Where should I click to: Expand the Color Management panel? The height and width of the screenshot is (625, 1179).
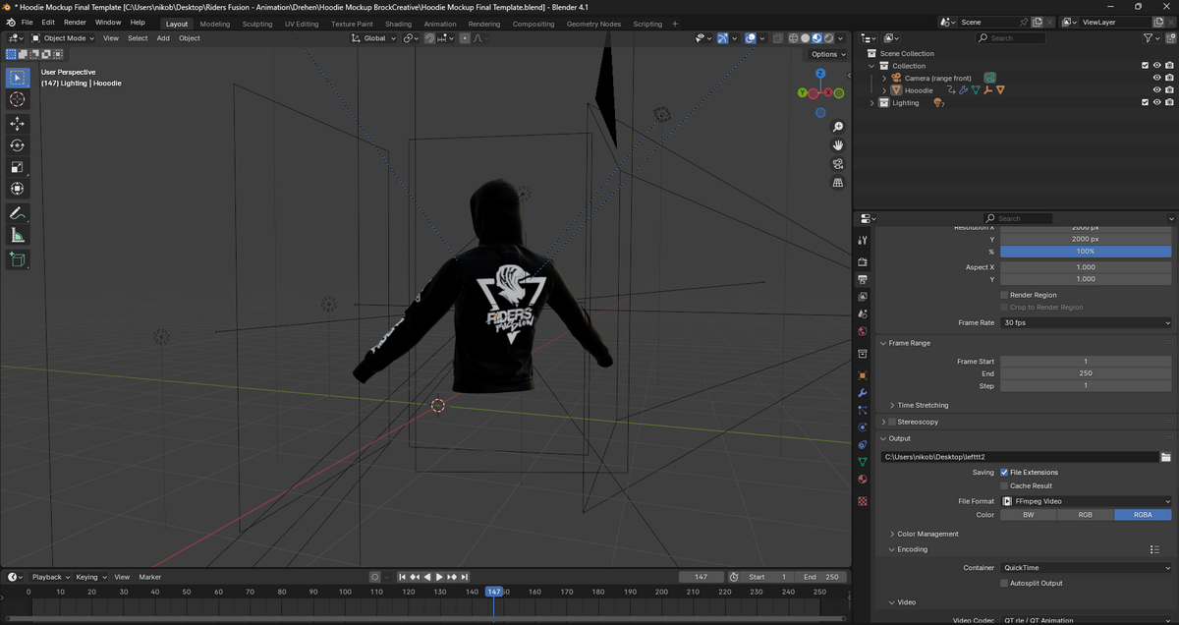click(x=927, y=534)
